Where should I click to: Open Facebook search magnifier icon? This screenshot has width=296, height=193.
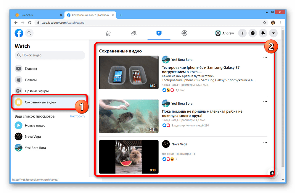pyautogui.click(x=29, y=33)
